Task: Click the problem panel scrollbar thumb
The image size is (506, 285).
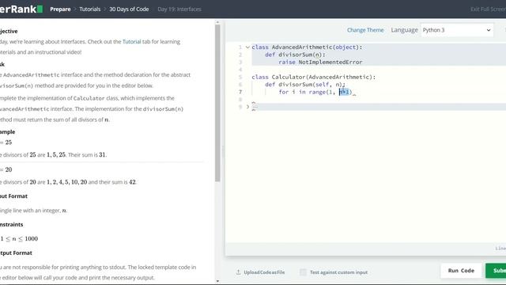Action: 217,104
